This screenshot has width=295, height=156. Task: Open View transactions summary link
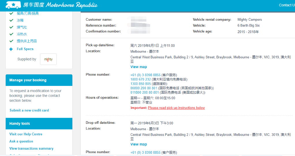(31, 149)
